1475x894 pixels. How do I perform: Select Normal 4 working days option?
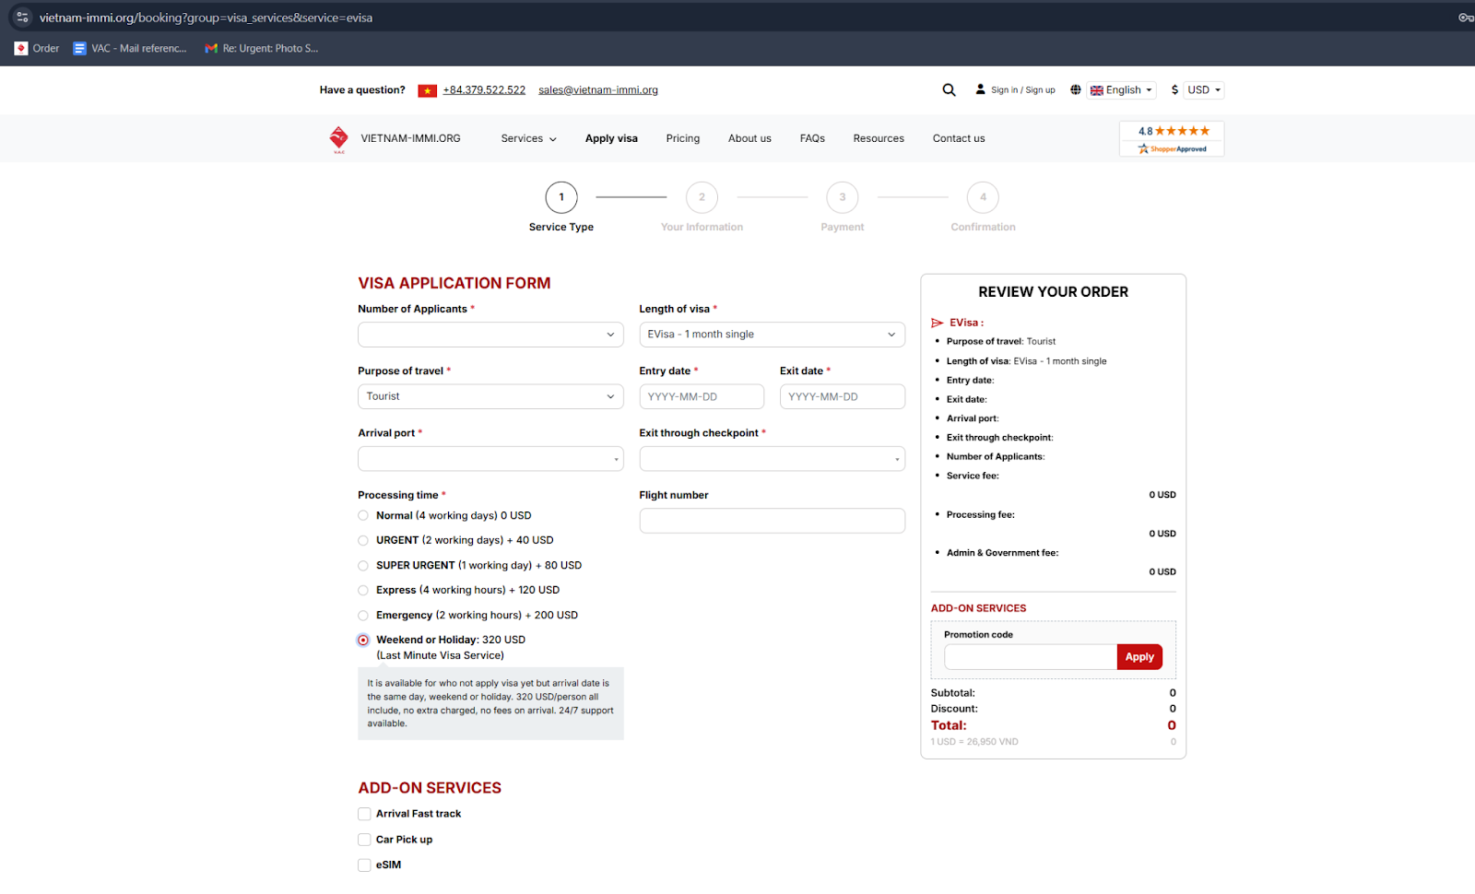pyautogui.click(x=363, y=516)
